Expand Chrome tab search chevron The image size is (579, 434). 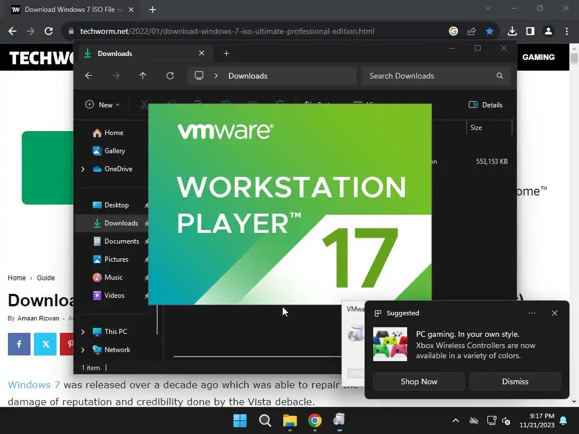point(488,8)
